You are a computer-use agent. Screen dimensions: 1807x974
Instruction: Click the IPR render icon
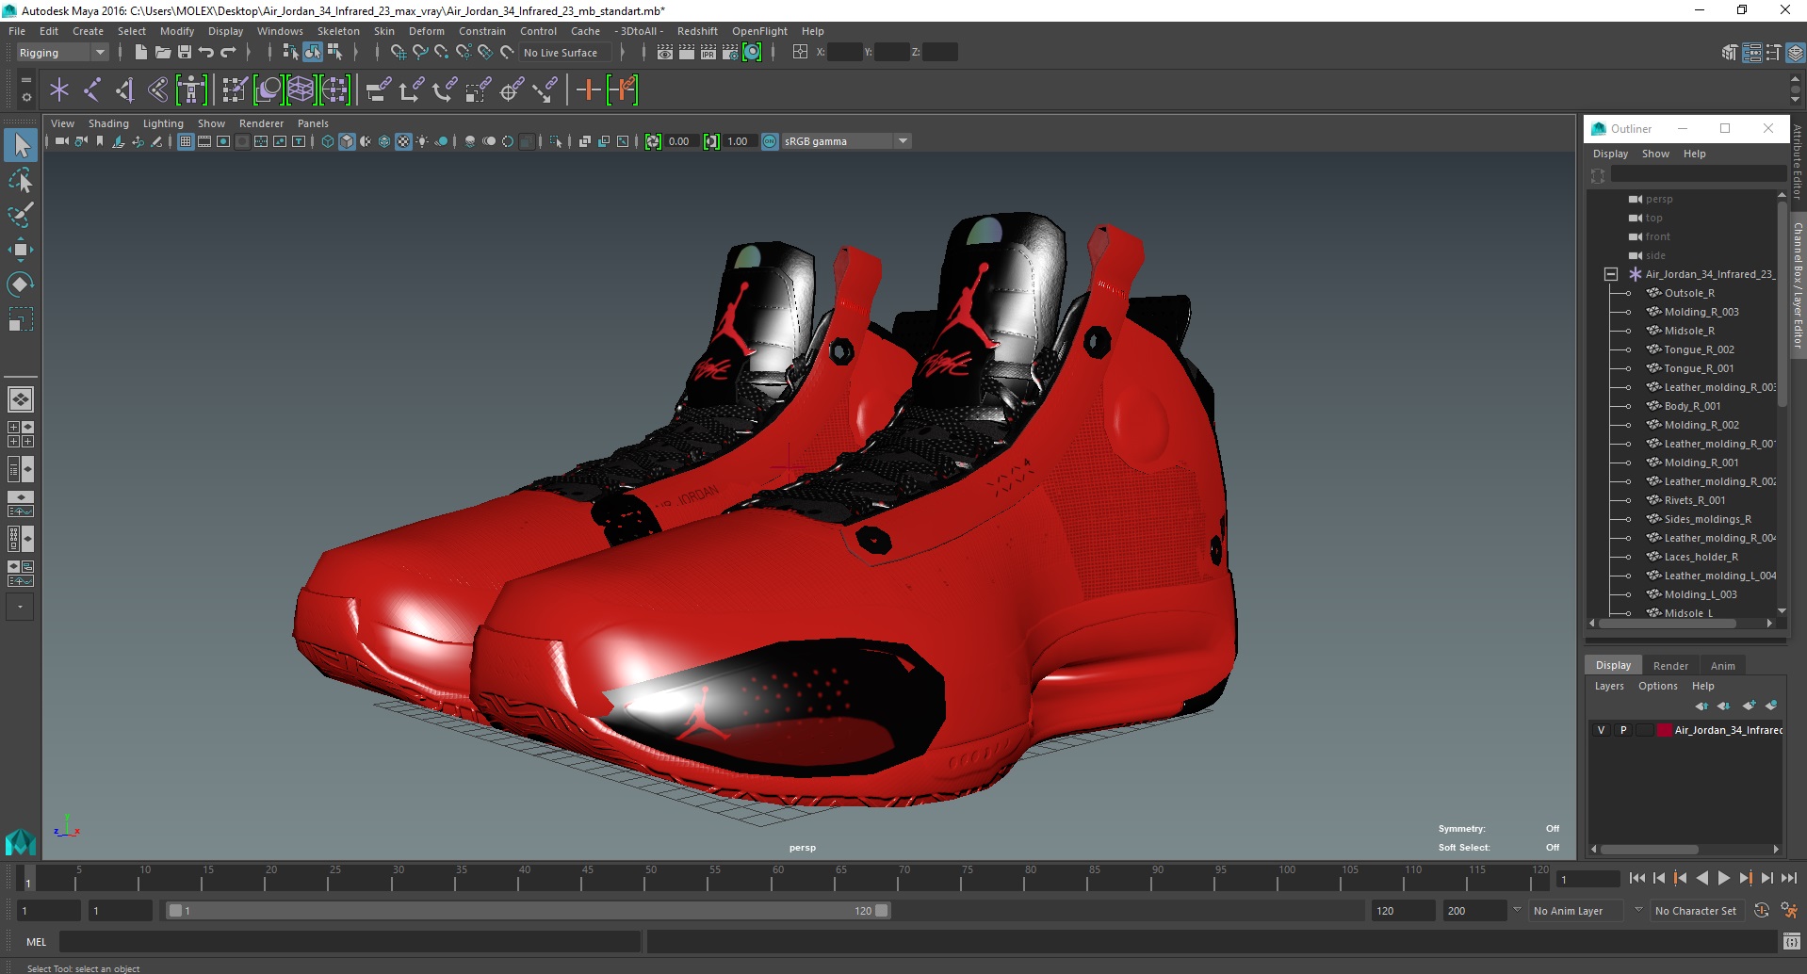pyautogui.click(x=708, y=53)
